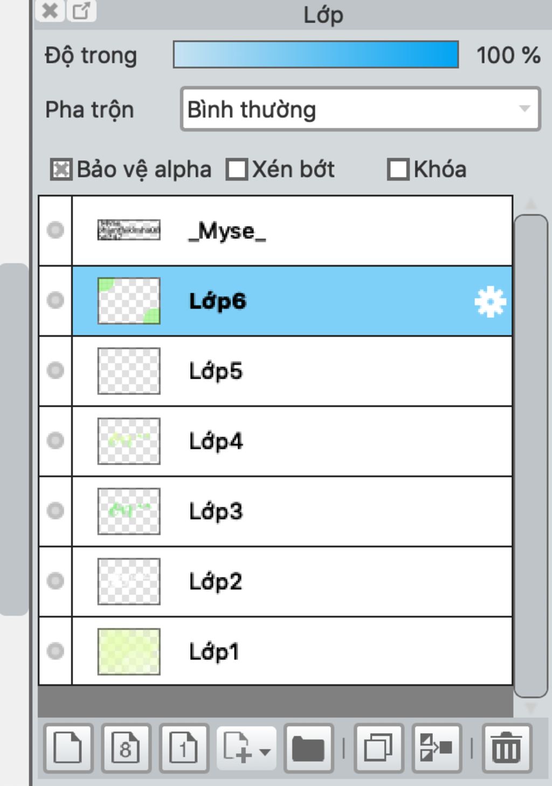552x786 pixels.
Task: Create a new color layer
Action: (x=68, y=748)
